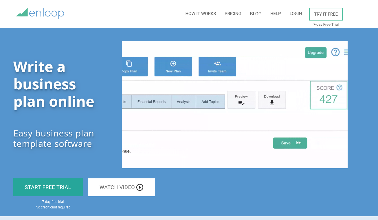Image resolution: width=378 pixels, height=220 pixels.
Task: Click the question mark next to SCORE
Action: tap(340, 88)
